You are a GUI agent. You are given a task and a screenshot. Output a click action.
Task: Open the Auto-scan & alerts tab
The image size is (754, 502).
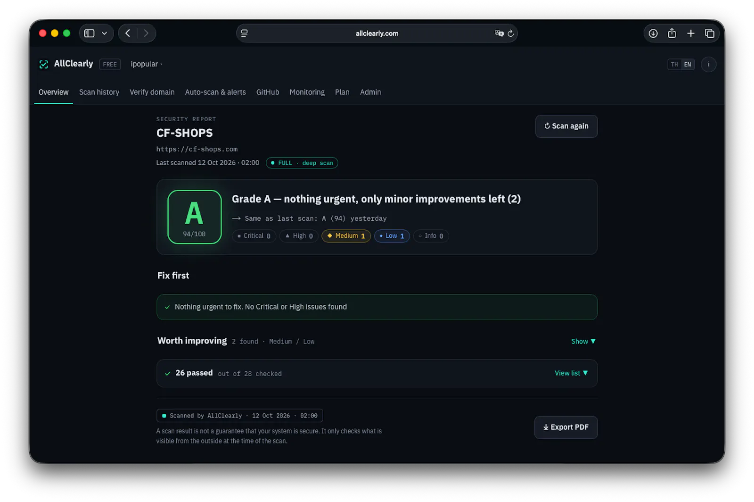point(215,92)
